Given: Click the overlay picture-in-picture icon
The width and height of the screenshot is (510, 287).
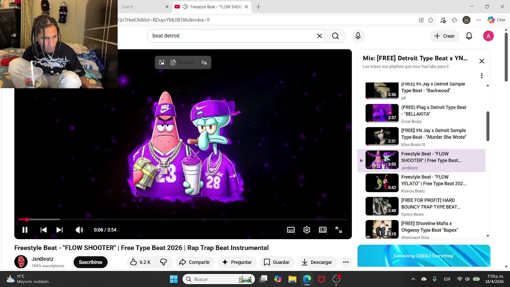Looking at the screenshot, I should pos(161,63).
